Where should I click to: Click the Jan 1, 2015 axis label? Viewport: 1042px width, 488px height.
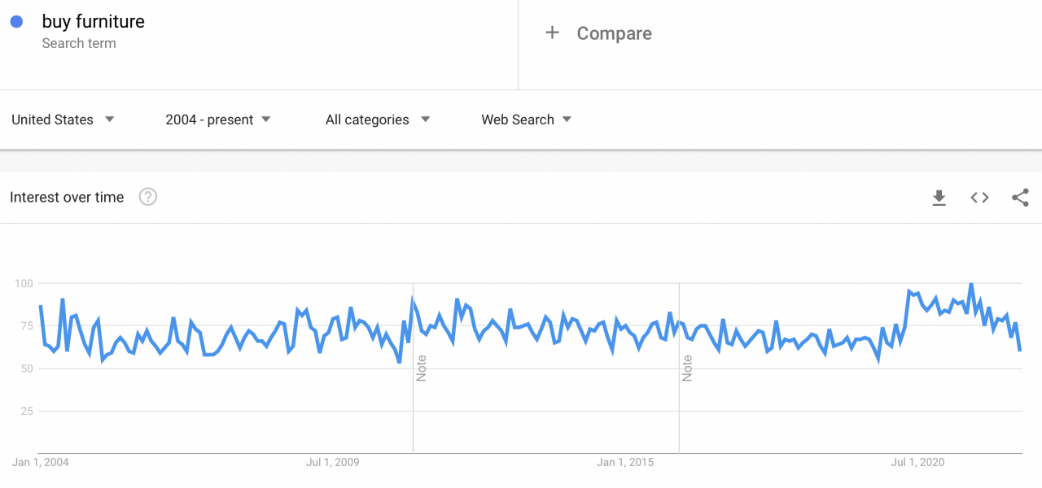click(x=625, y=463)
